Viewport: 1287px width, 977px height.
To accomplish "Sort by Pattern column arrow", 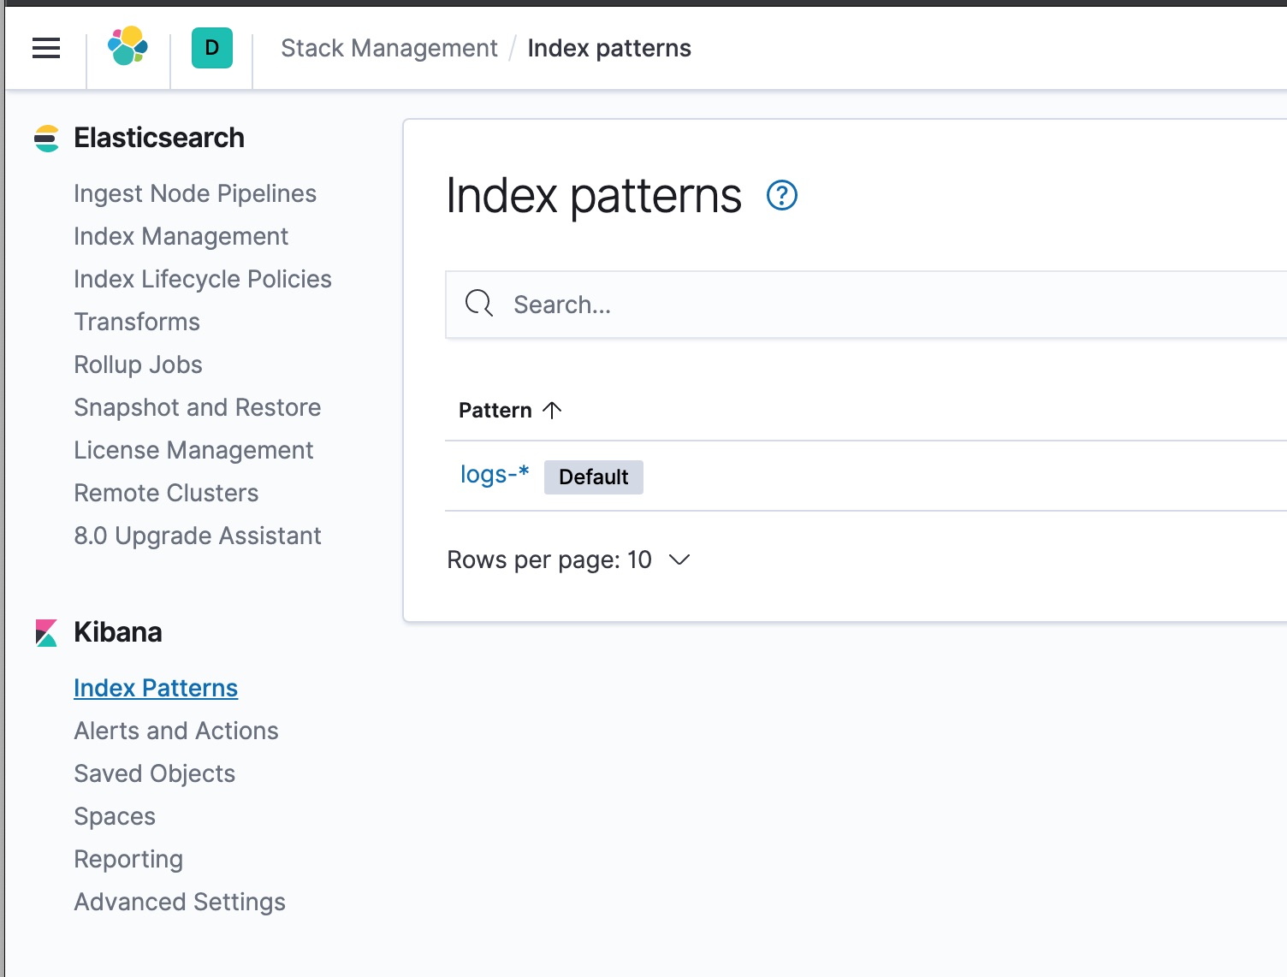I will click(552, 410).
